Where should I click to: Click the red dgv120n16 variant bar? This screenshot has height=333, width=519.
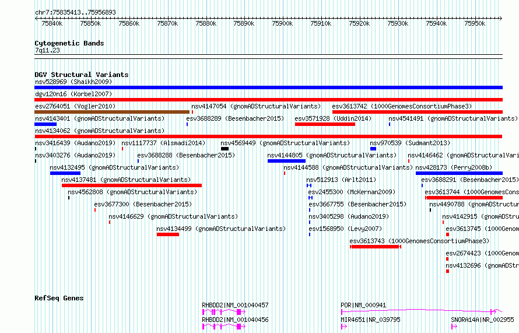(x=268, y=100)
